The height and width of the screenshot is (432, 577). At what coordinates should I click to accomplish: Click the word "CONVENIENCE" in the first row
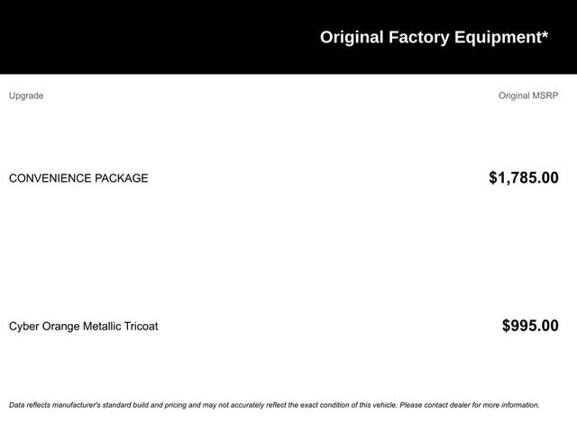(x=50, y=178)
